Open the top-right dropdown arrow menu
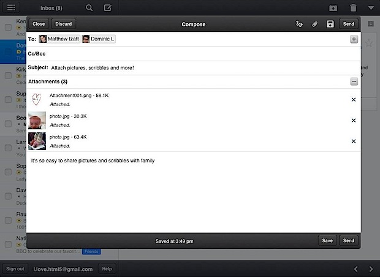The height and width of the screenshot is (277, 380). (x=371, y=8)
